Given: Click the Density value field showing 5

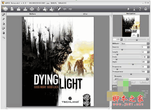Looking at the screenshot, I should point(144,47).
